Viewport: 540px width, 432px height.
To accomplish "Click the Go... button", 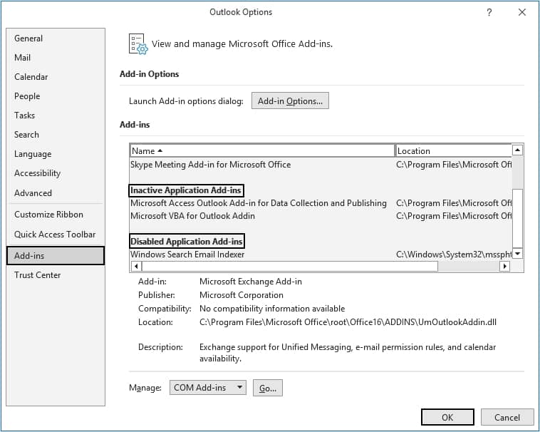I will point(268,388).
